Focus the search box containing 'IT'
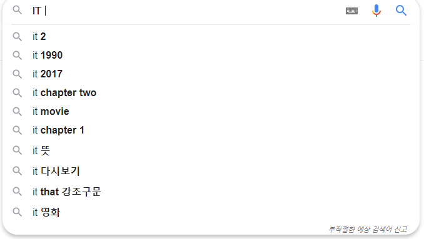424x239 pixels. [186, 11]
